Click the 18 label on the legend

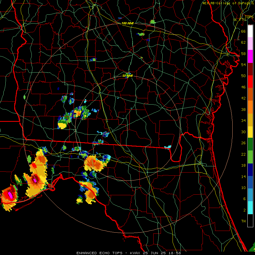pyautogui.click(x=243, y=165)
